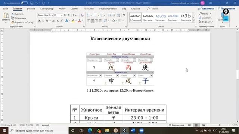Switch to the Конструктор tab
239x134 pixels.
click(47, 9)
